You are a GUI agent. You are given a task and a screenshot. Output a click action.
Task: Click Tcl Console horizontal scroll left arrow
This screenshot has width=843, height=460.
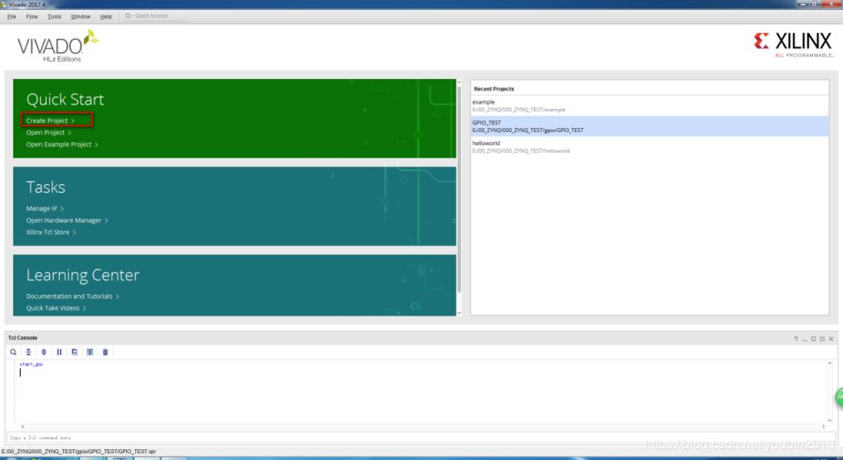click(22, 427)
